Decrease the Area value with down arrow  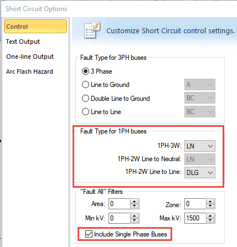pyautogui.click(x=134, y=206)
